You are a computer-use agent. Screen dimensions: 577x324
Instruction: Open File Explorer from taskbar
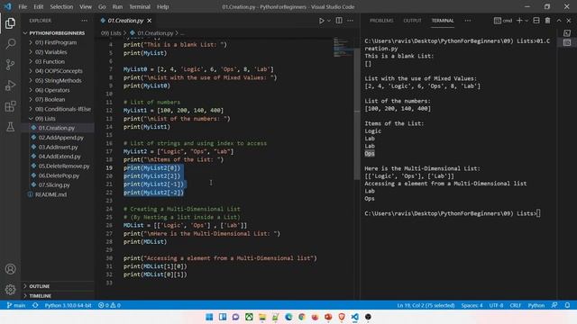pos(262,317)
